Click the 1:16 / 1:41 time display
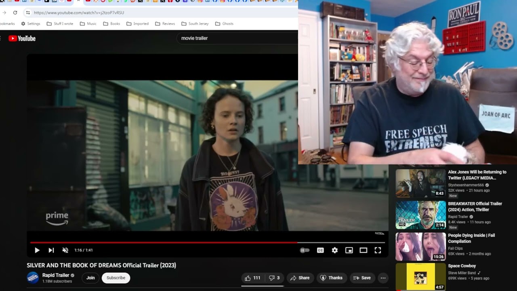517x291 pixels. 84,250
